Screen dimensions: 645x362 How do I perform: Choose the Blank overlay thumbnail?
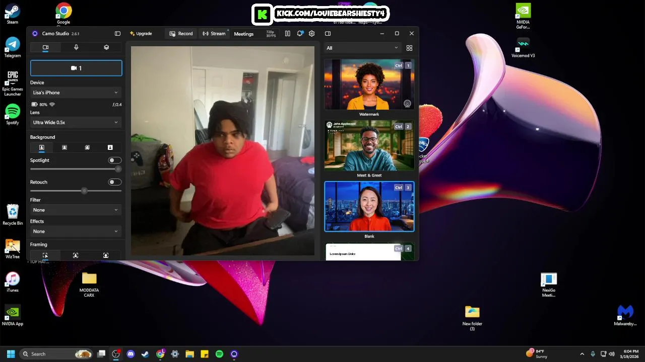click(x=369, y=207)
